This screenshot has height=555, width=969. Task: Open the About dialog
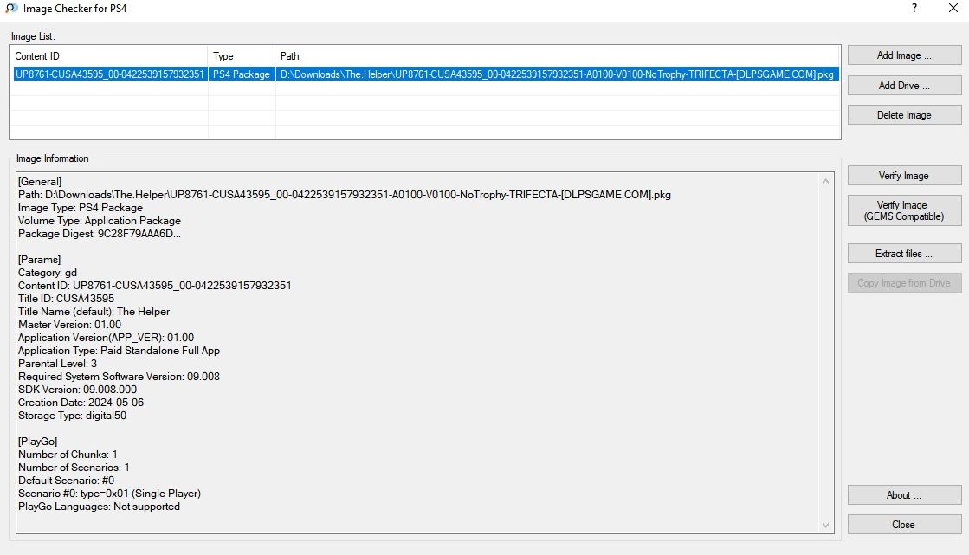(904, 495)
